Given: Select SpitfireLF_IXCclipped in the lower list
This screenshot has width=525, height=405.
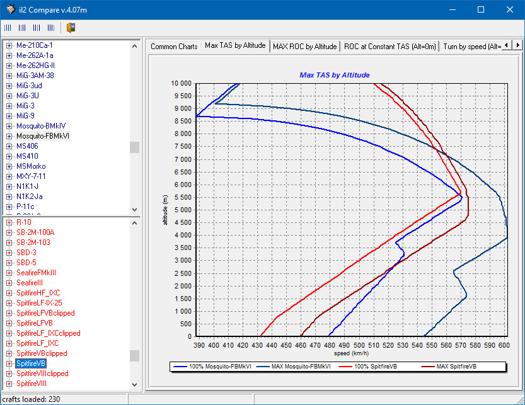Looking at the screenshot, I should click(x=48, y=333).
